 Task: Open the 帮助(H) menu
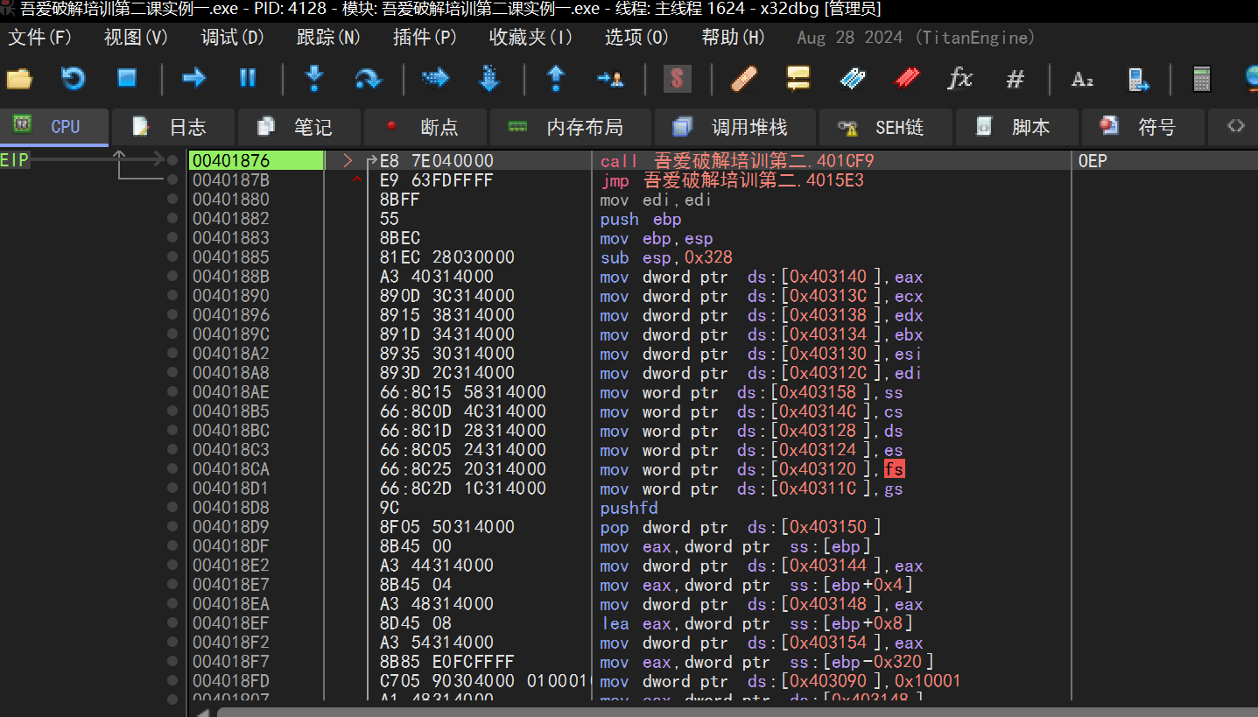(x=733, y=38)
